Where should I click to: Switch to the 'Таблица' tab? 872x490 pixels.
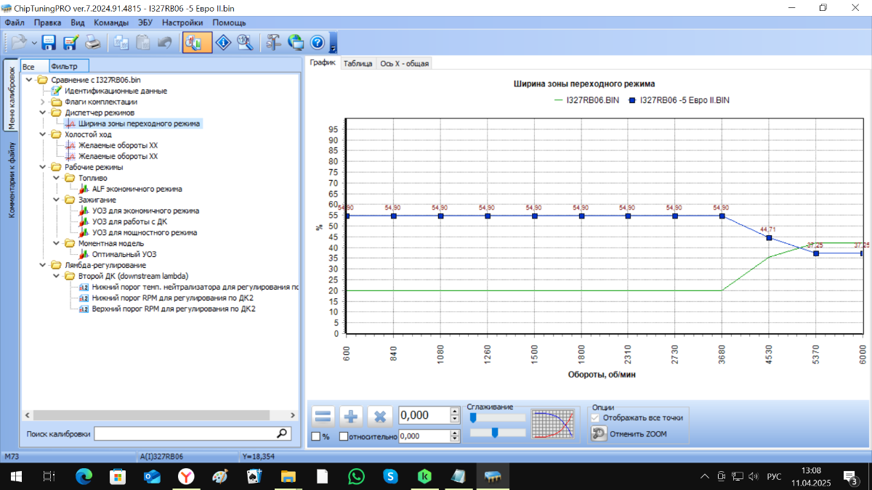click(358, 63)
